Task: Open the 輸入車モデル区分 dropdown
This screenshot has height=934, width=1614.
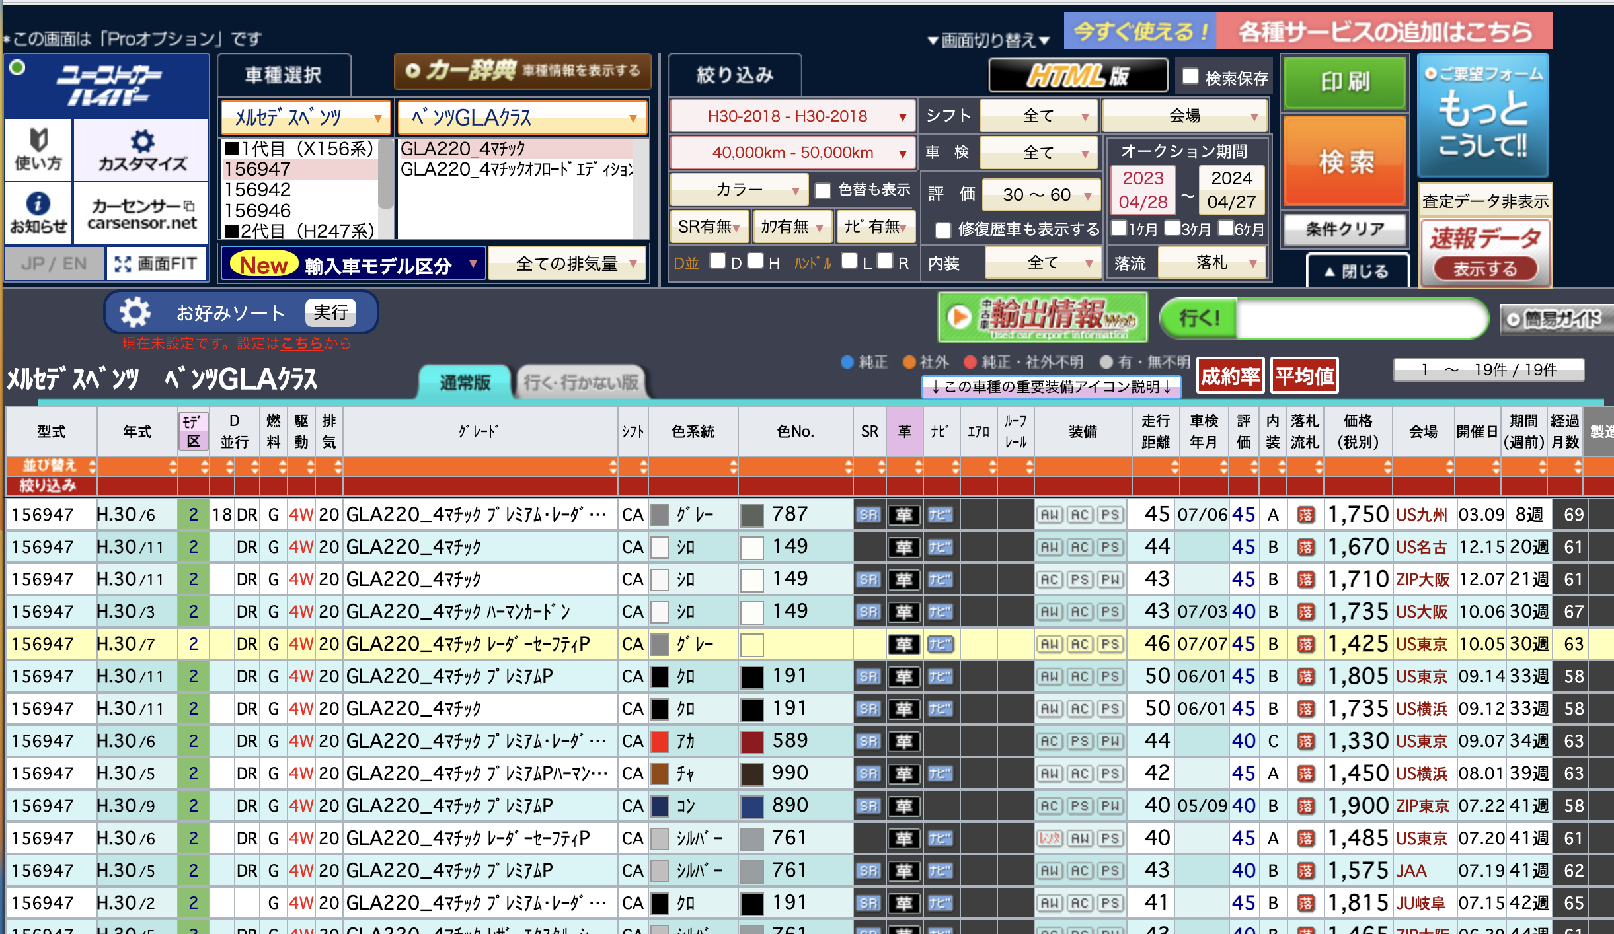Action: pos(353,264)
